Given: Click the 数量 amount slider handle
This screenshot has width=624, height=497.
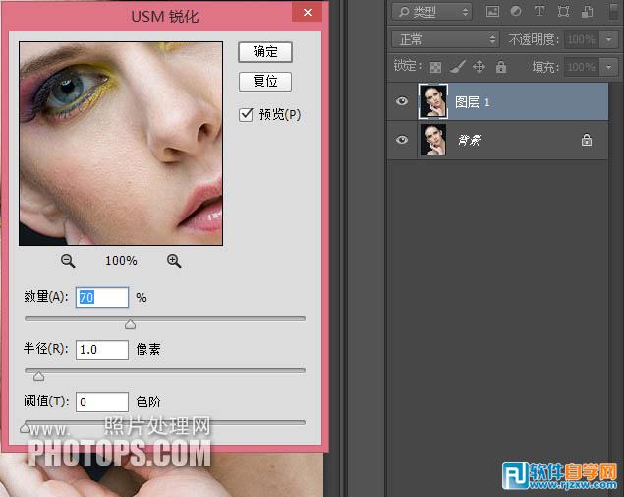Looking at the screenshot, I should click(x=130, y=324).
